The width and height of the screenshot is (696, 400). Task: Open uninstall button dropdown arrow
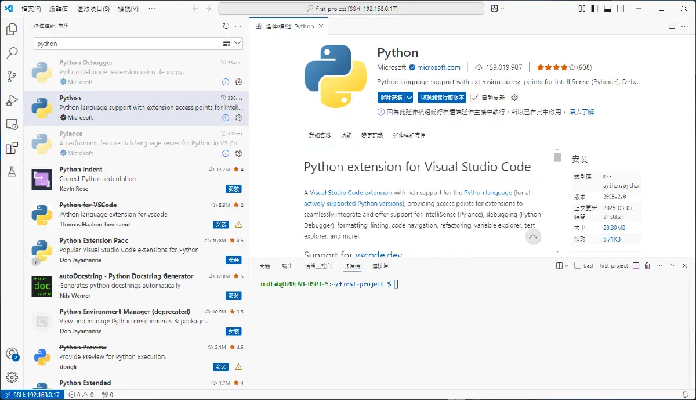tap(409, 98)
